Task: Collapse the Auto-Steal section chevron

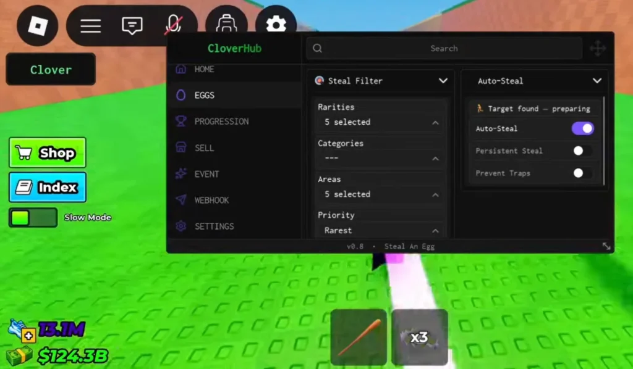Action: (597, 81)
